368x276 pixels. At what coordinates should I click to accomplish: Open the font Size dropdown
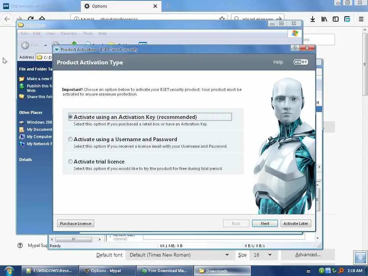tap(263, 255)
